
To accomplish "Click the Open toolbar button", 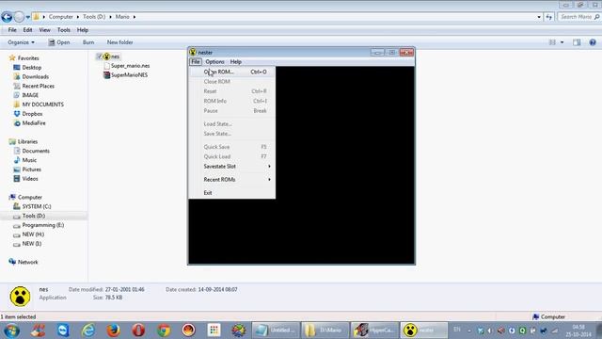I will pyautogui.click(x=59, y=42).
